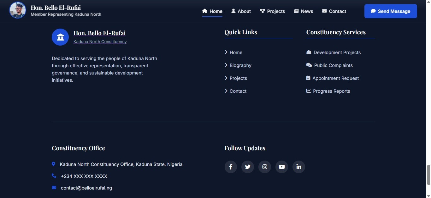Select Biography in Quick Links

coord(240,65)
